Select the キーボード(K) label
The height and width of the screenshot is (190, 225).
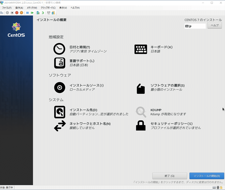162,47
